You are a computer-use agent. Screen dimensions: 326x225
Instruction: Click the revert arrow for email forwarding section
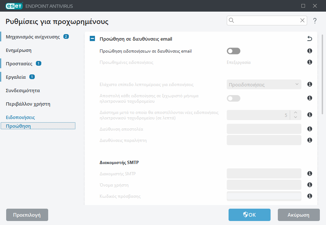coord(310,38)
